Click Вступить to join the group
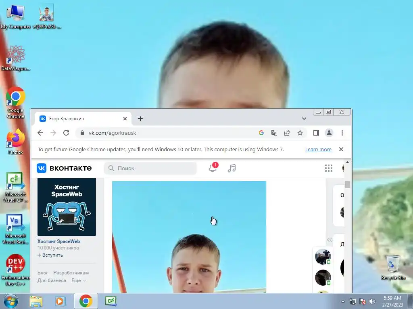This screenshot has height=309, width=413. (50, 255)
